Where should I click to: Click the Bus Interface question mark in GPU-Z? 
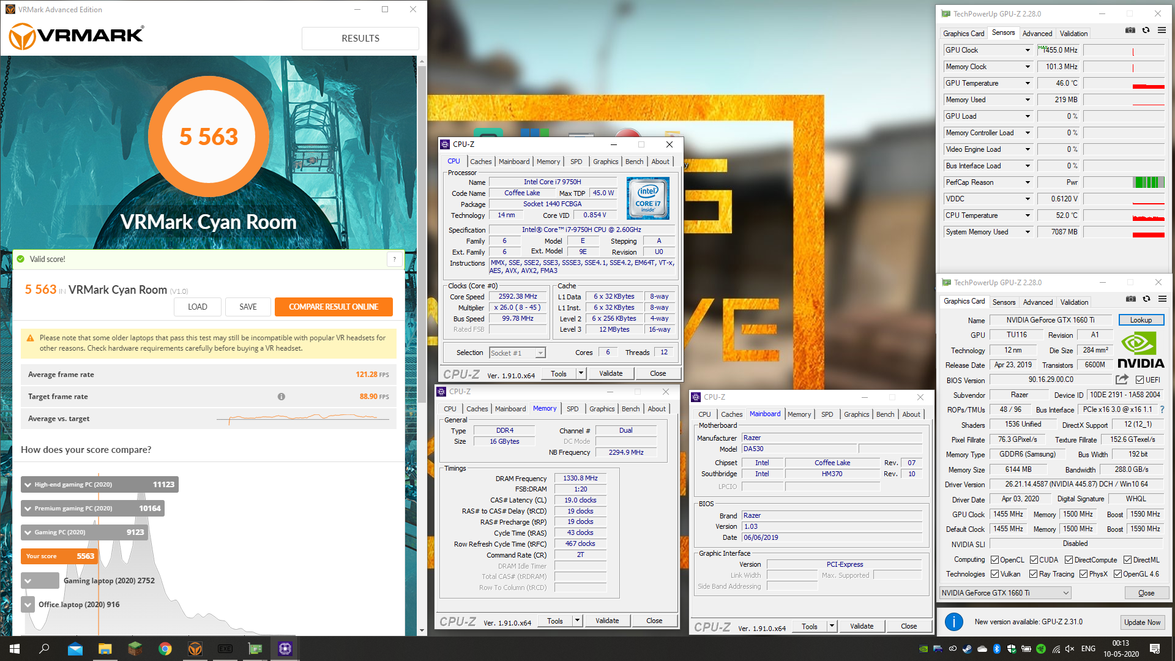[x=1162, y=409]
